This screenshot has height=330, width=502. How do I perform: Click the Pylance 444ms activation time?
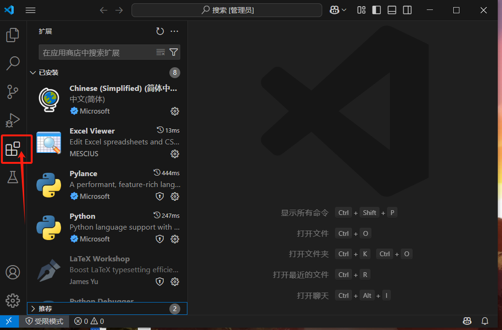167,173
